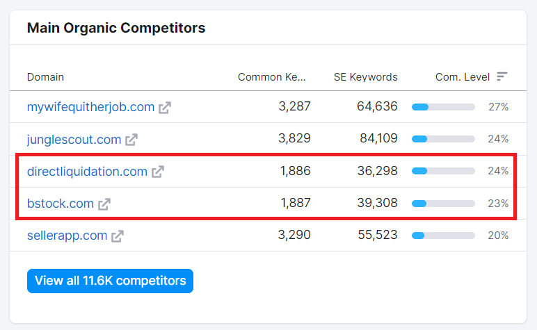Sort by the Com. Level column header

click(x=463, y=77)
